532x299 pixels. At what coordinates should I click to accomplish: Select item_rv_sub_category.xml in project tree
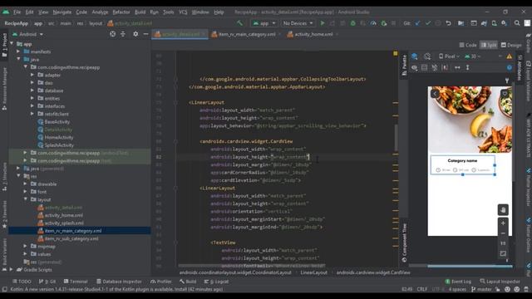[71, 238]
